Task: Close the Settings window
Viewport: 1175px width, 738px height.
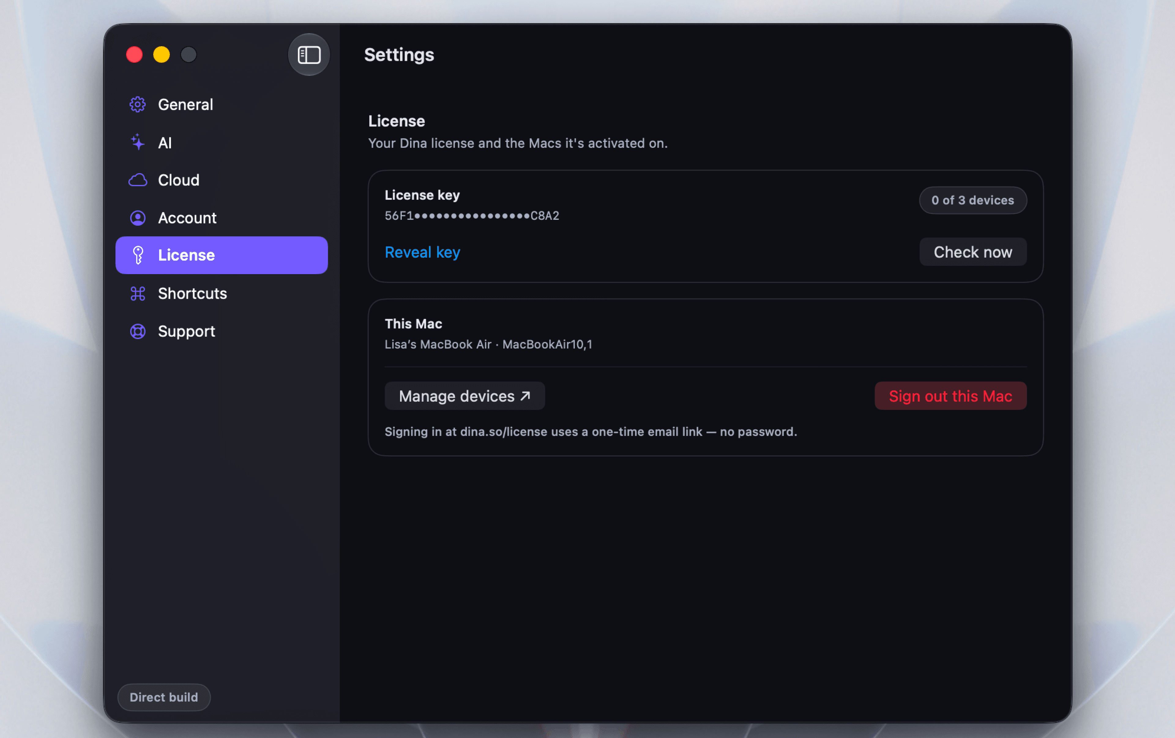Action: click(x=134, y=55)
